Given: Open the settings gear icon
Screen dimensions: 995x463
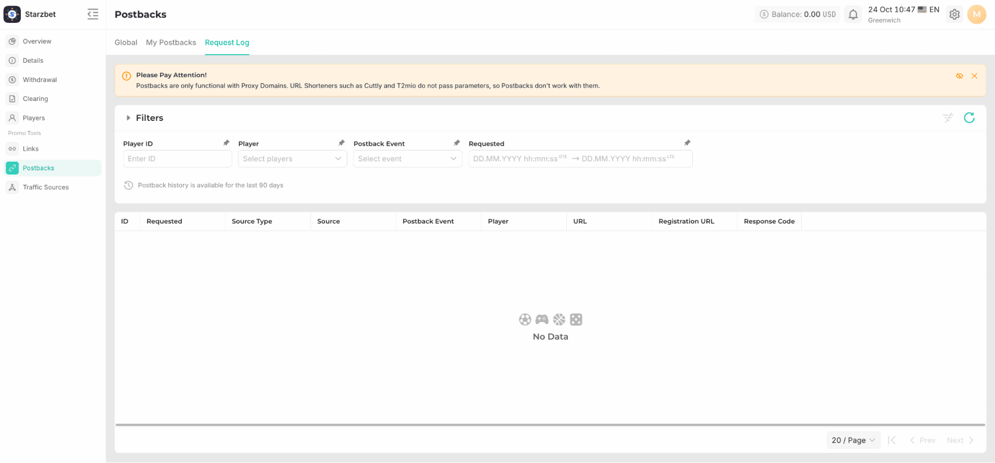Looking at the screenshot, I should point(954,14).
